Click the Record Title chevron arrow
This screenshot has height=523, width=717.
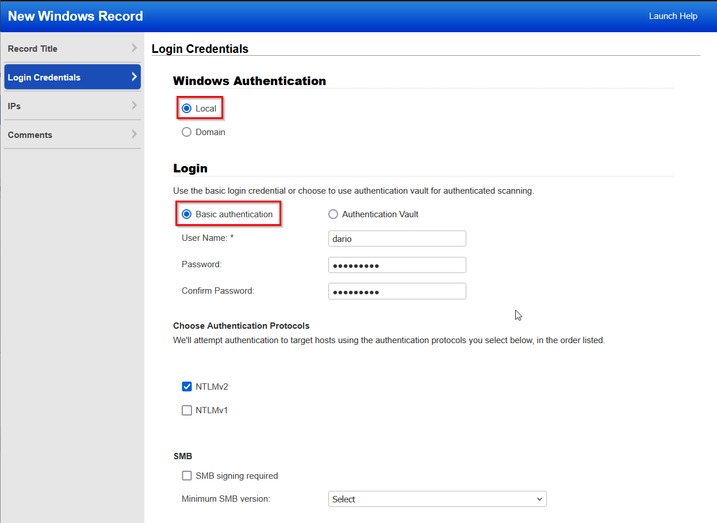(135, 48)
